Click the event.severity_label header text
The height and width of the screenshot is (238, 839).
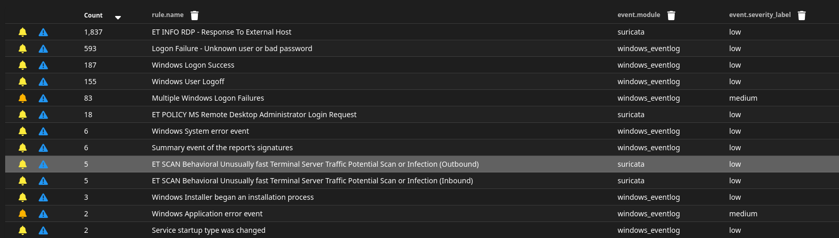[x=759, y=15]
